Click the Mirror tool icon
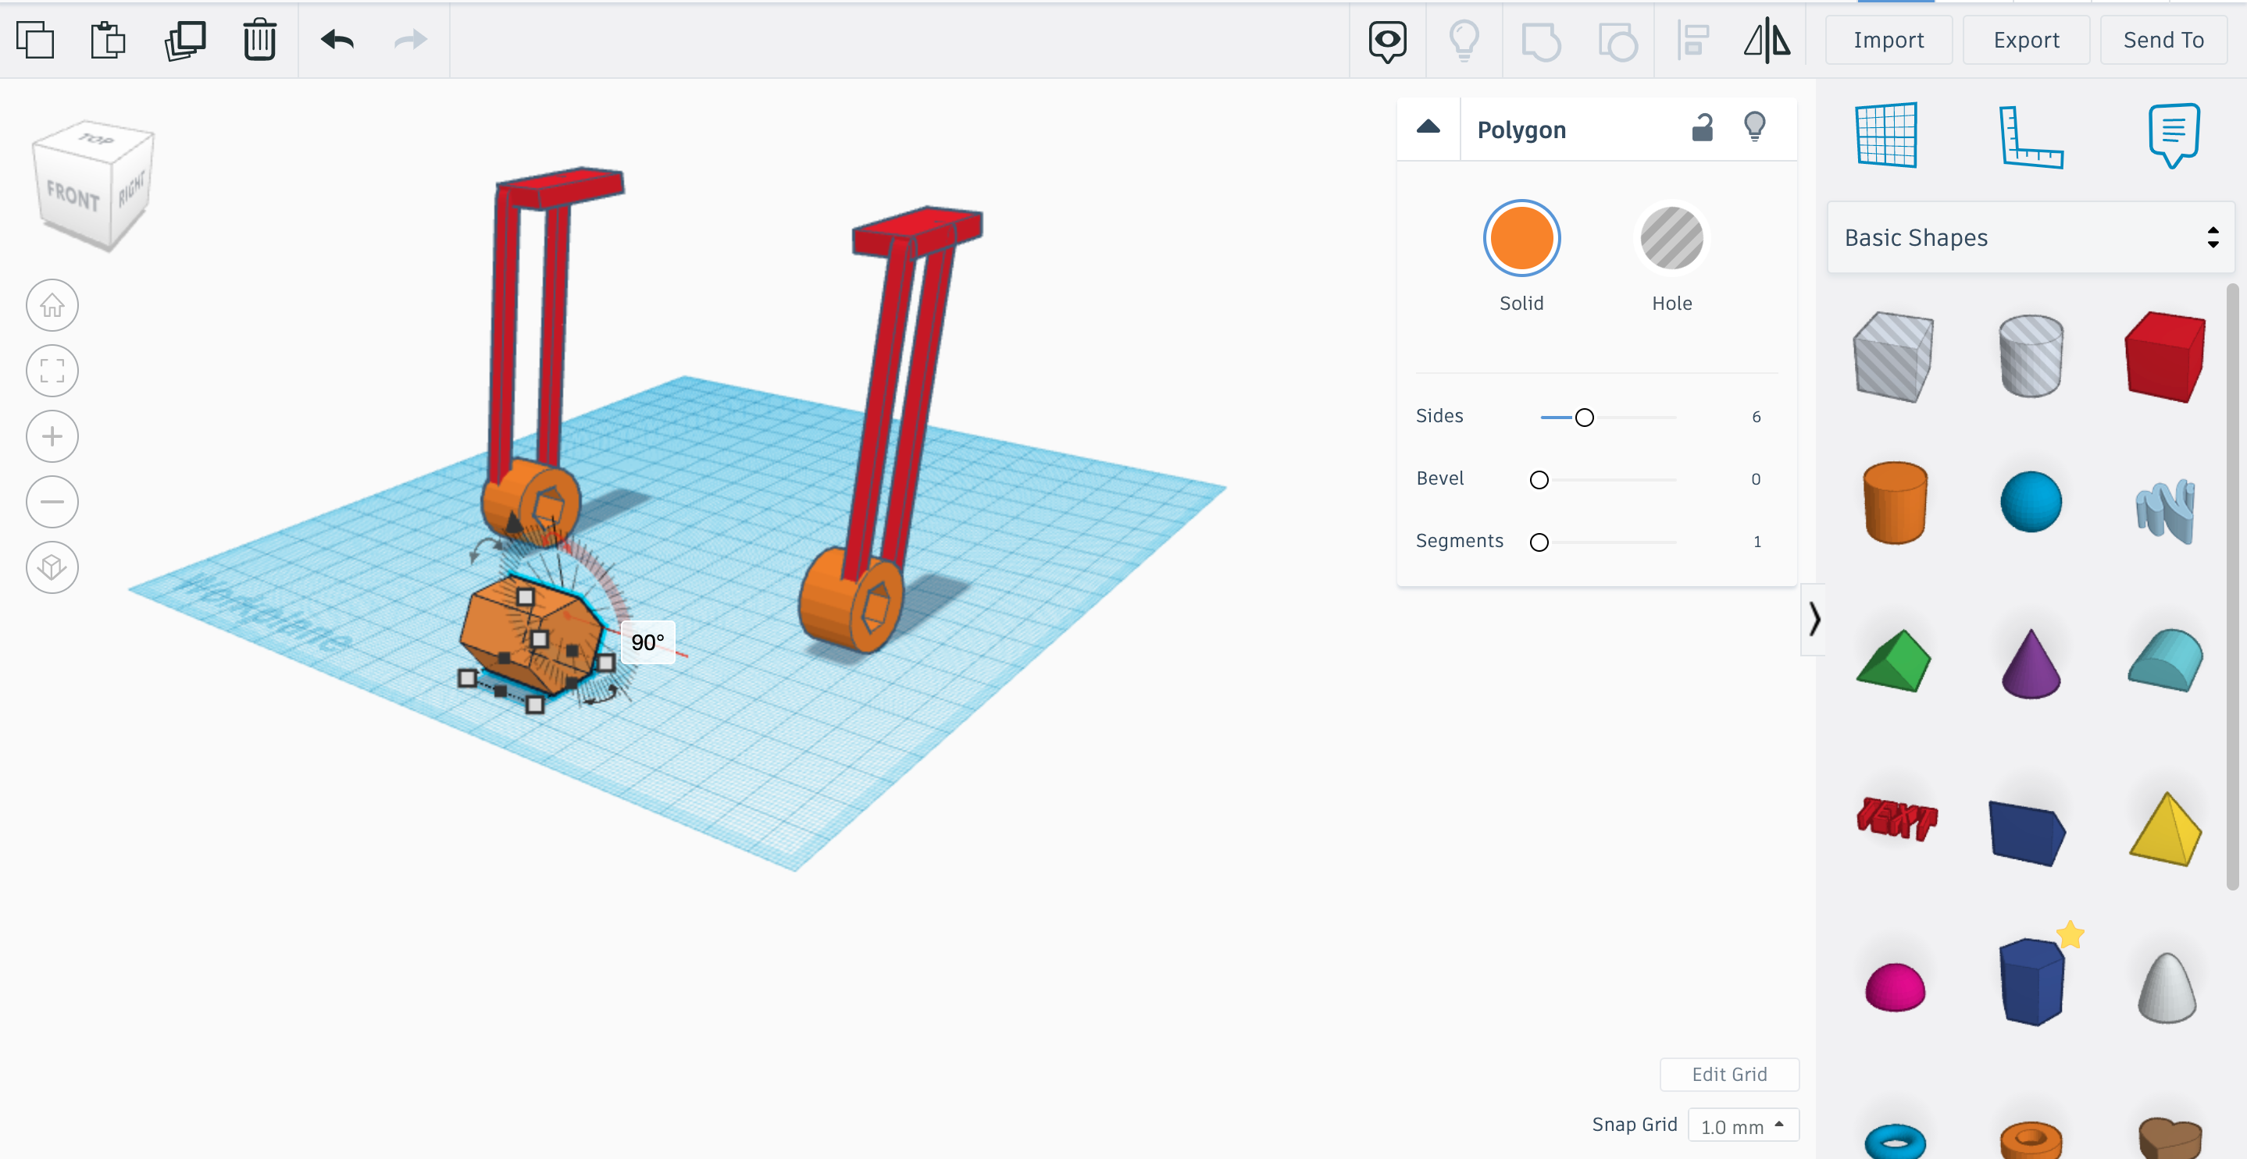 (1767, 40)
